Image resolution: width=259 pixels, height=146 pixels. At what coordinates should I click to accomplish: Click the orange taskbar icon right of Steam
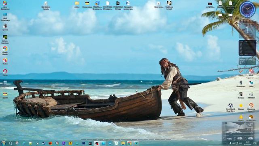(50, 143)
